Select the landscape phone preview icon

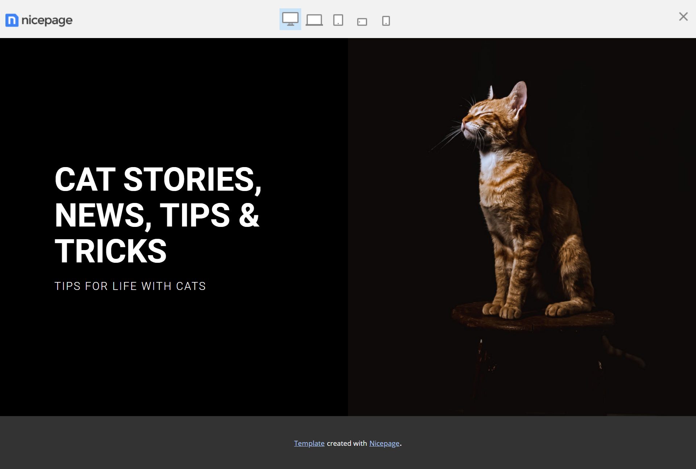[x=362, y=22]
